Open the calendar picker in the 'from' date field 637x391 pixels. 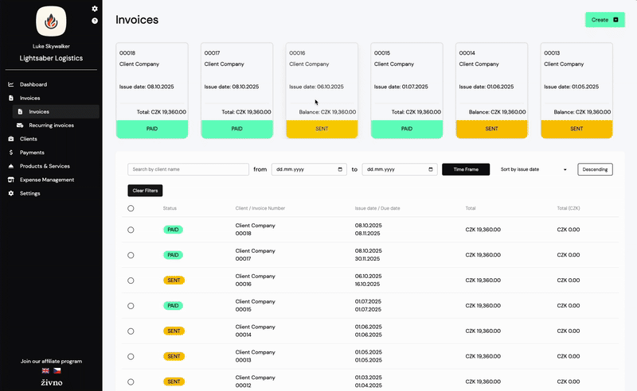[342, 169]
